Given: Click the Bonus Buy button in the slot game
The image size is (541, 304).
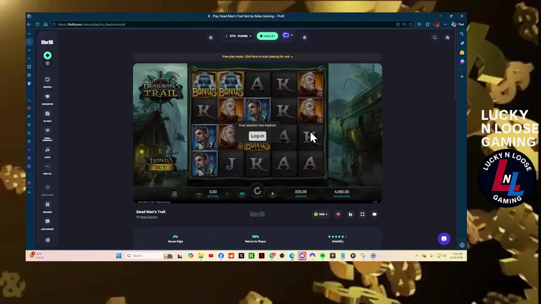Looking at the screenshot, I should [161, 164].
